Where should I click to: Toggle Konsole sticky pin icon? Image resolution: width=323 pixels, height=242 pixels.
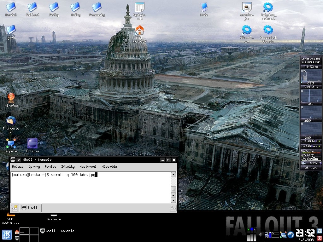pos(19,160)
